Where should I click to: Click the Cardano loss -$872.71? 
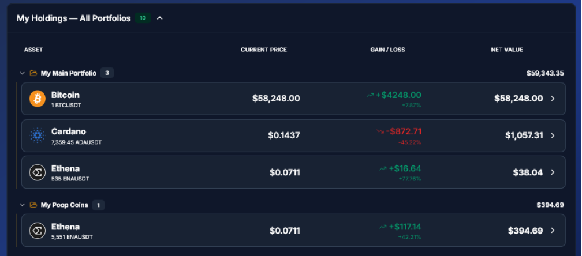coord(404,131)
